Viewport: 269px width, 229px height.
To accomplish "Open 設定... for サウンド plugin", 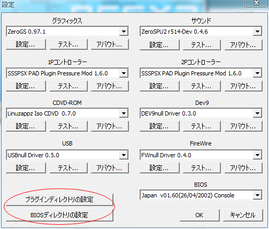I will click(159, 45).
